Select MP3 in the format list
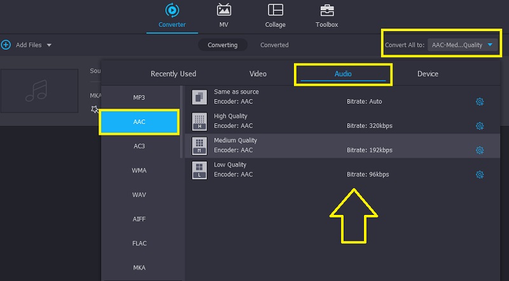Image resolution: width=509 pixels, height=281 pixels. pyautogui.click(x=139, y=97)
